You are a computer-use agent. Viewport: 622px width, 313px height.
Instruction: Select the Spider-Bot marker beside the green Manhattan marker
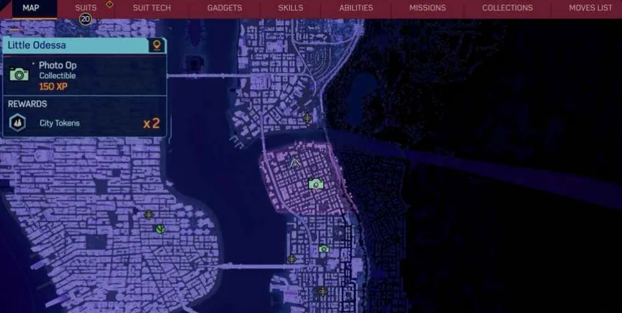(149, 215)
